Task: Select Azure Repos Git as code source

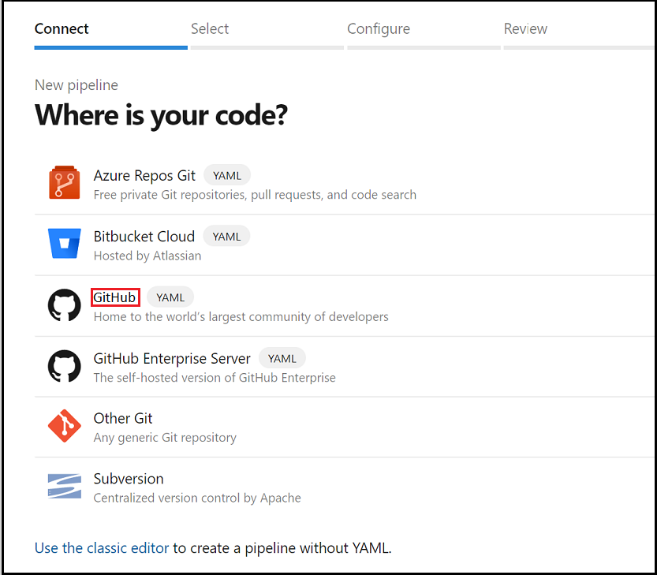Action: click(144, 175)
